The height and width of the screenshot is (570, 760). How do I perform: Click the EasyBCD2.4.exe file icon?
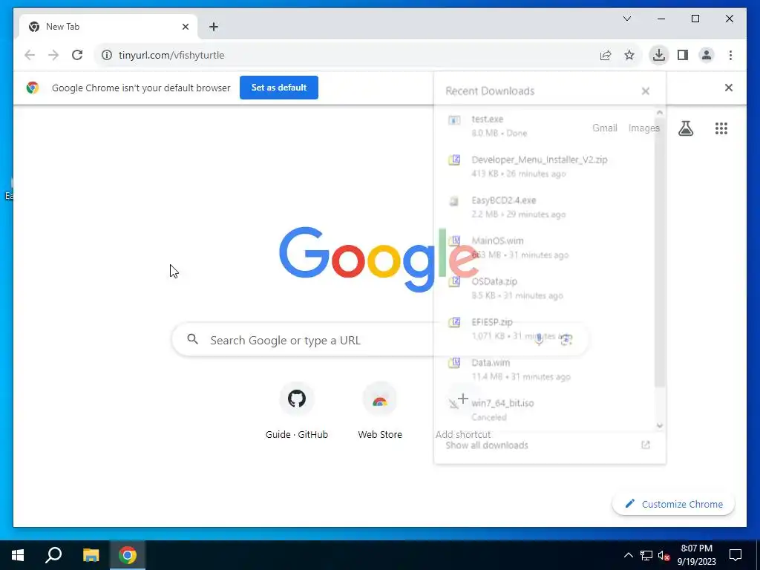tap(454, 201)
